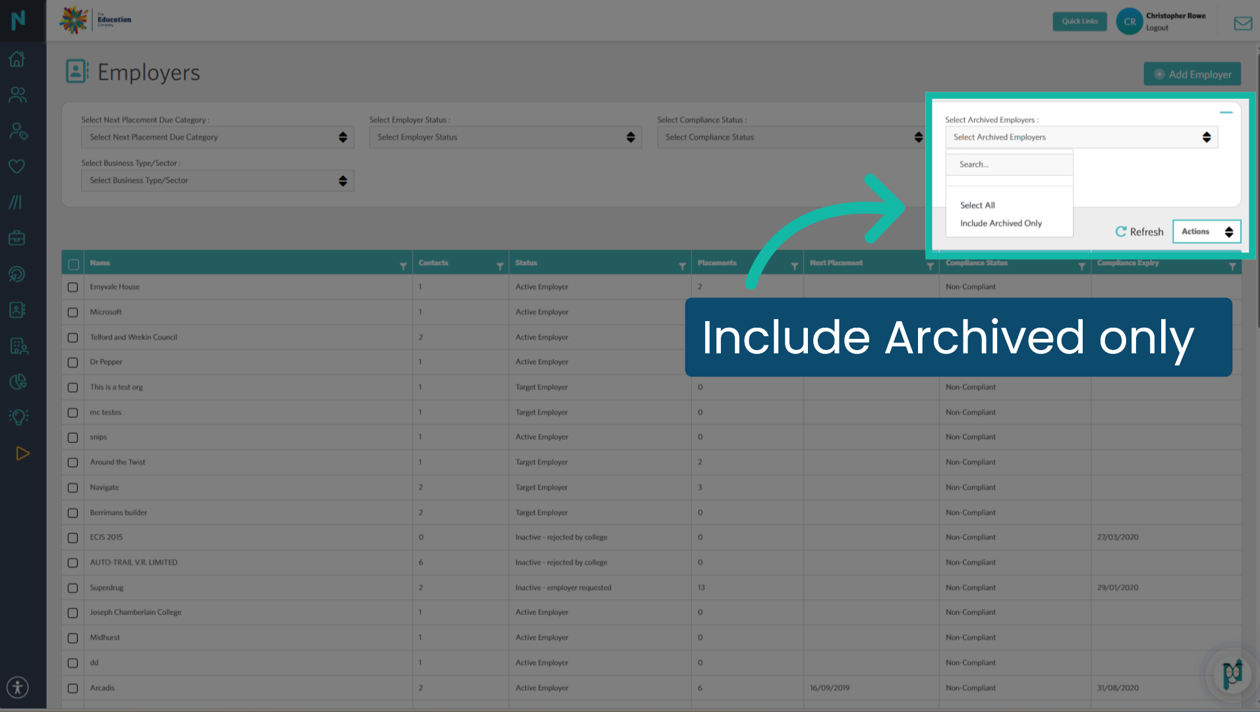Select the Select All option

pos(977,205)
